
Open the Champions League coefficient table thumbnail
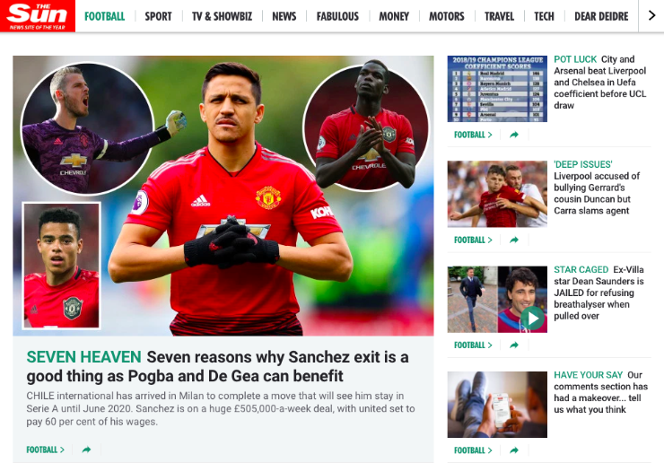497,89
